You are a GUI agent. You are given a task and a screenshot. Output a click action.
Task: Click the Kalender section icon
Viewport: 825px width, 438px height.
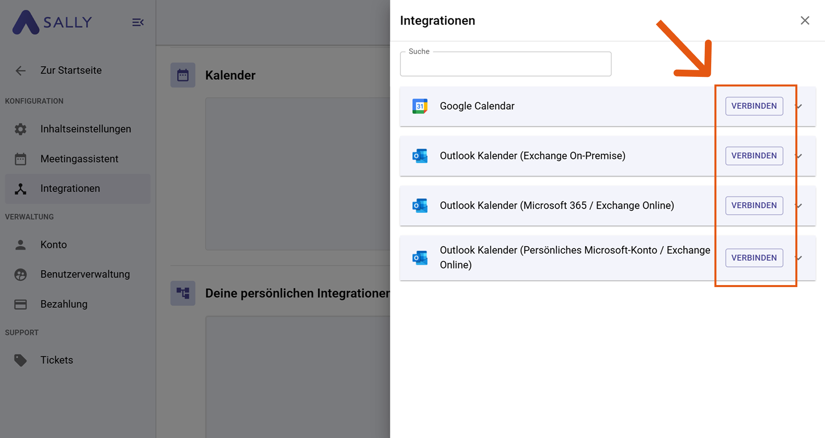click(183, 75)
